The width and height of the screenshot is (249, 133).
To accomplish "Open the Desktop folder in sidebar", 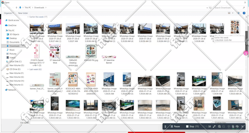I will pyautogui.click(x=11, y=38).
